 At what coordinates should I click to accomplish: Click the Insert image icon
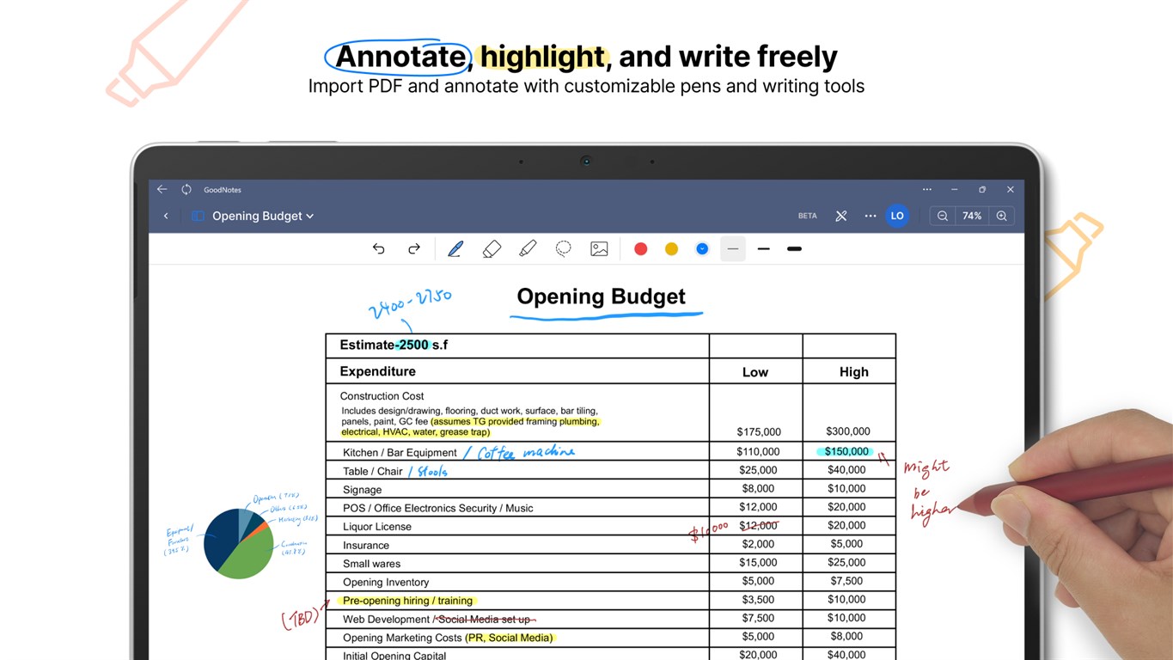point(599,249)
